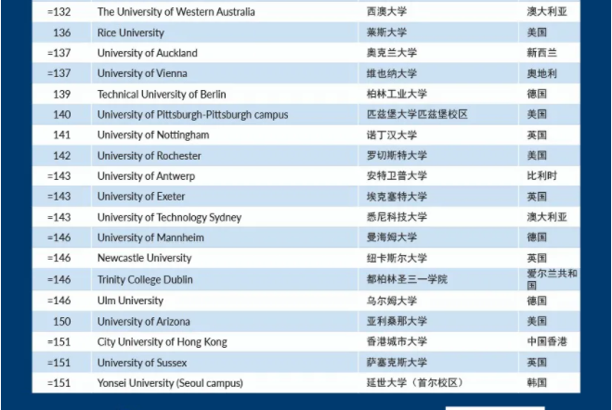Click 'University of Sussex' in the table
This screenshot has height=410, width=612.
click(142, 363)
